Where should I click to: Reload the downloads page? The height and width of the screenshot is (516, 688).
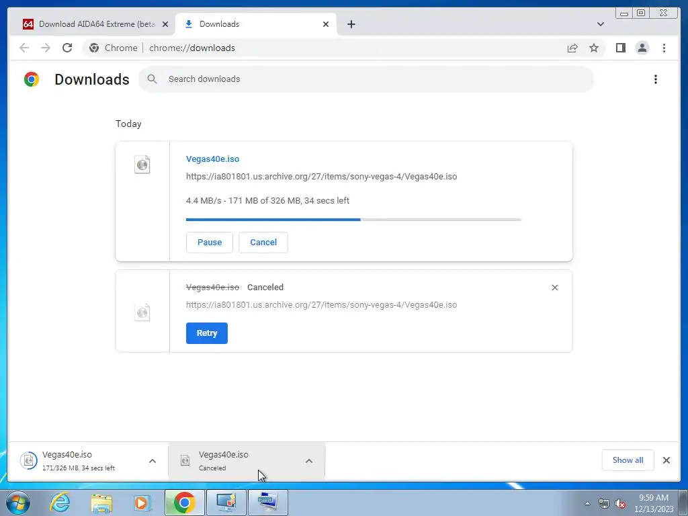tap(67, 48)
